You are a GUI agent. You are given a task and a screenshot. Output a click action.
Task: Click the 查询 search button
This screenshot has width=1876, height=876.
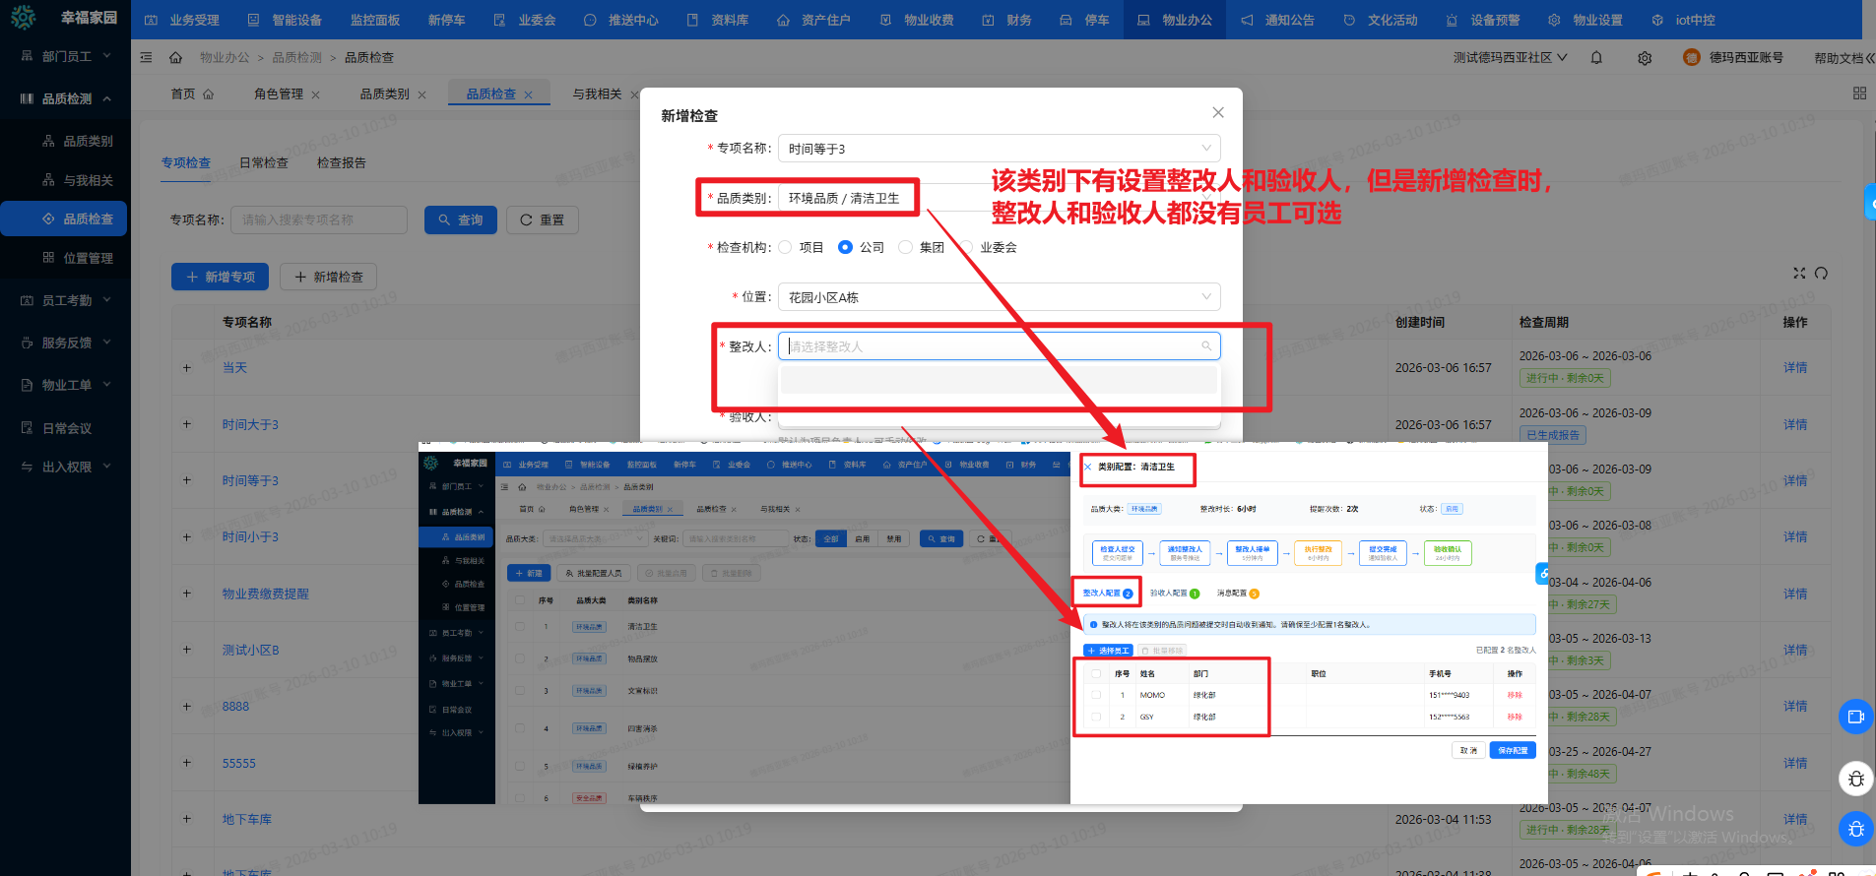461,220
